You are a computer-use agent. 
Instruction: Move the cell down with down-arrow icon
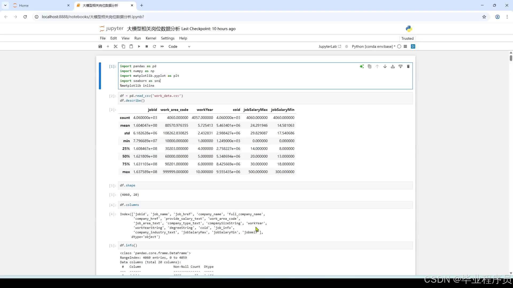(x=385, y=66)
